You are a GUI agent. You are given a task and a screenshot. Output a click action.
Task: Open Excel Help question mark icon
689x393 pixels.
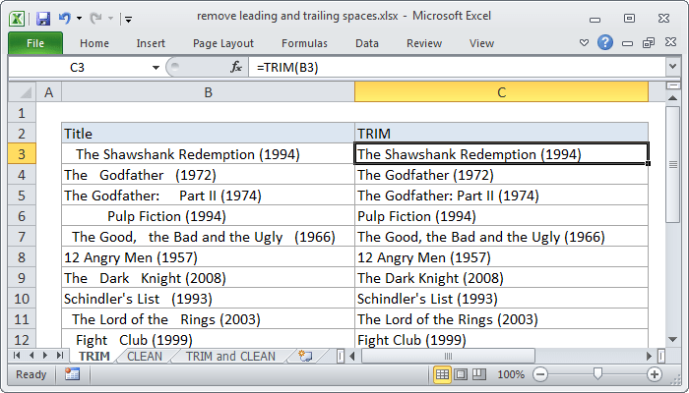[605, 42]
